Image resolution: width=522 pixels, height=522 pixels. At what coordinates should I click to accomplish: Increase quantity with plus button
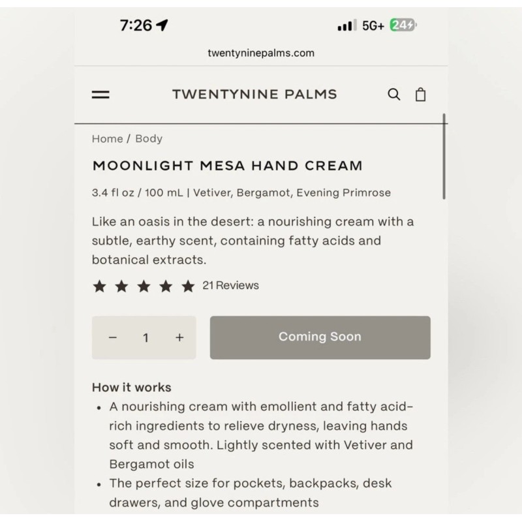coord(179,337)
